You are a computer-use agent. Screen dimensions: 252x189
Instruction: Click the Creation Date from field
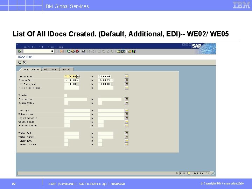click(72, 80)
